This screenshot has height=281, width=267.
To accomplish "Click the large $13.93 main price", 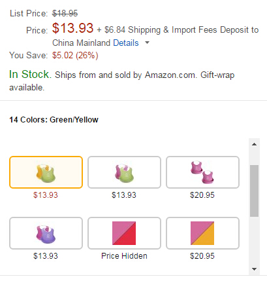I will [72, 28].
